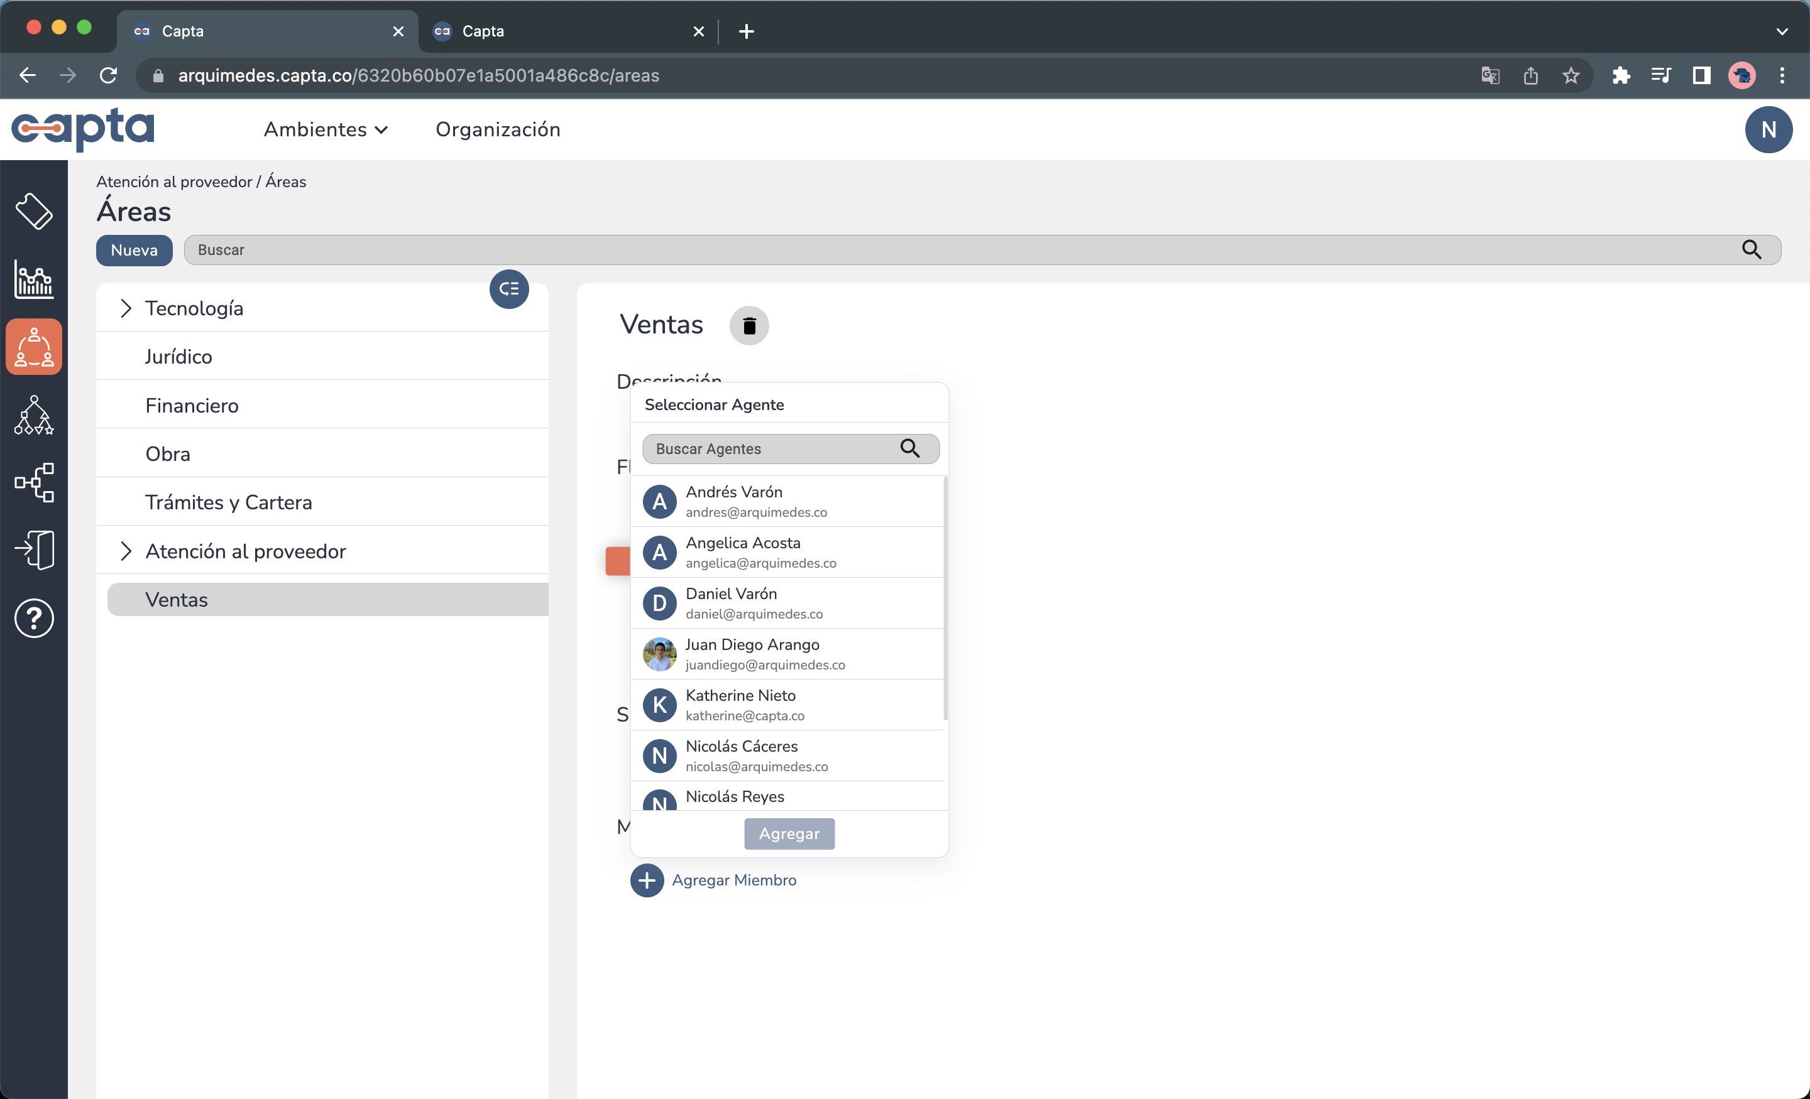Delete the Ventas area with the trash icon

(749, 325)
